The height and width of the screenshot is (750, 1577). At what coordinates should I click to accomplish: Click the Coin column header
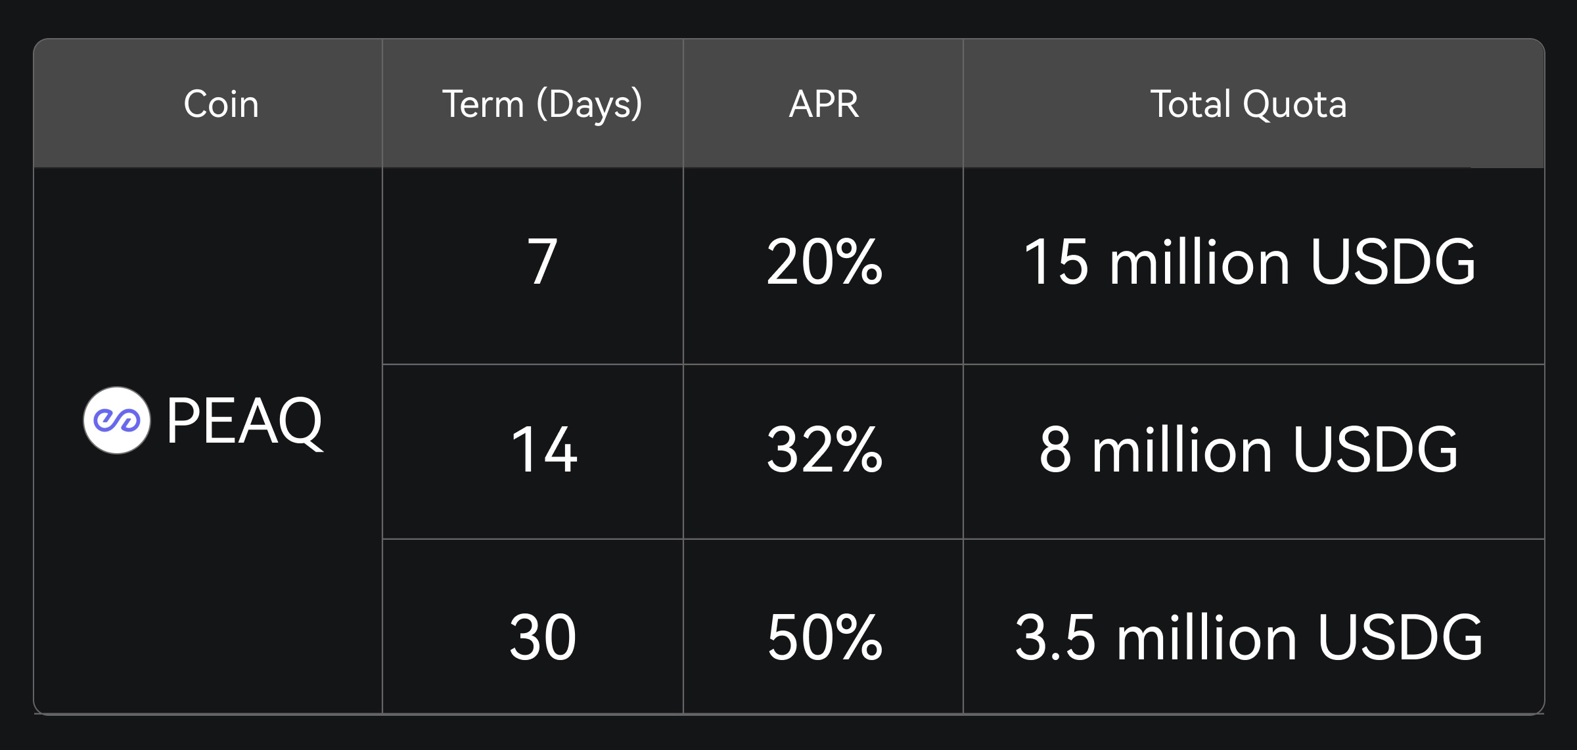pyautogui.click(x=221, y=104)
